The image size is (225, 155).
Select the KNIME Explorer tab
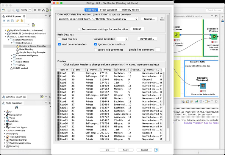14,16
